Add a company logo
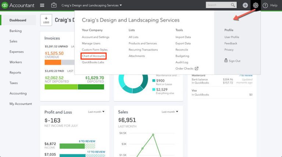The height and width of the screenshot is (157, 282). [46, 20]
